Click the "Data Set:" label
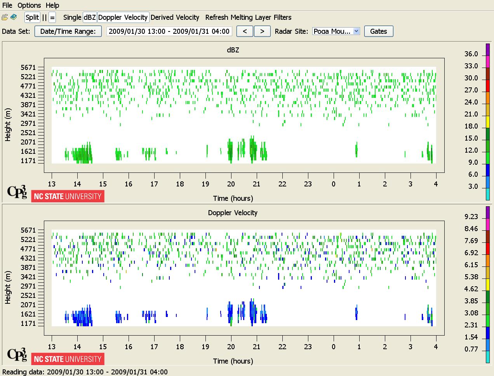Image resolution: width=494 pixels, height=376 pixels. (x=16, y=31)
